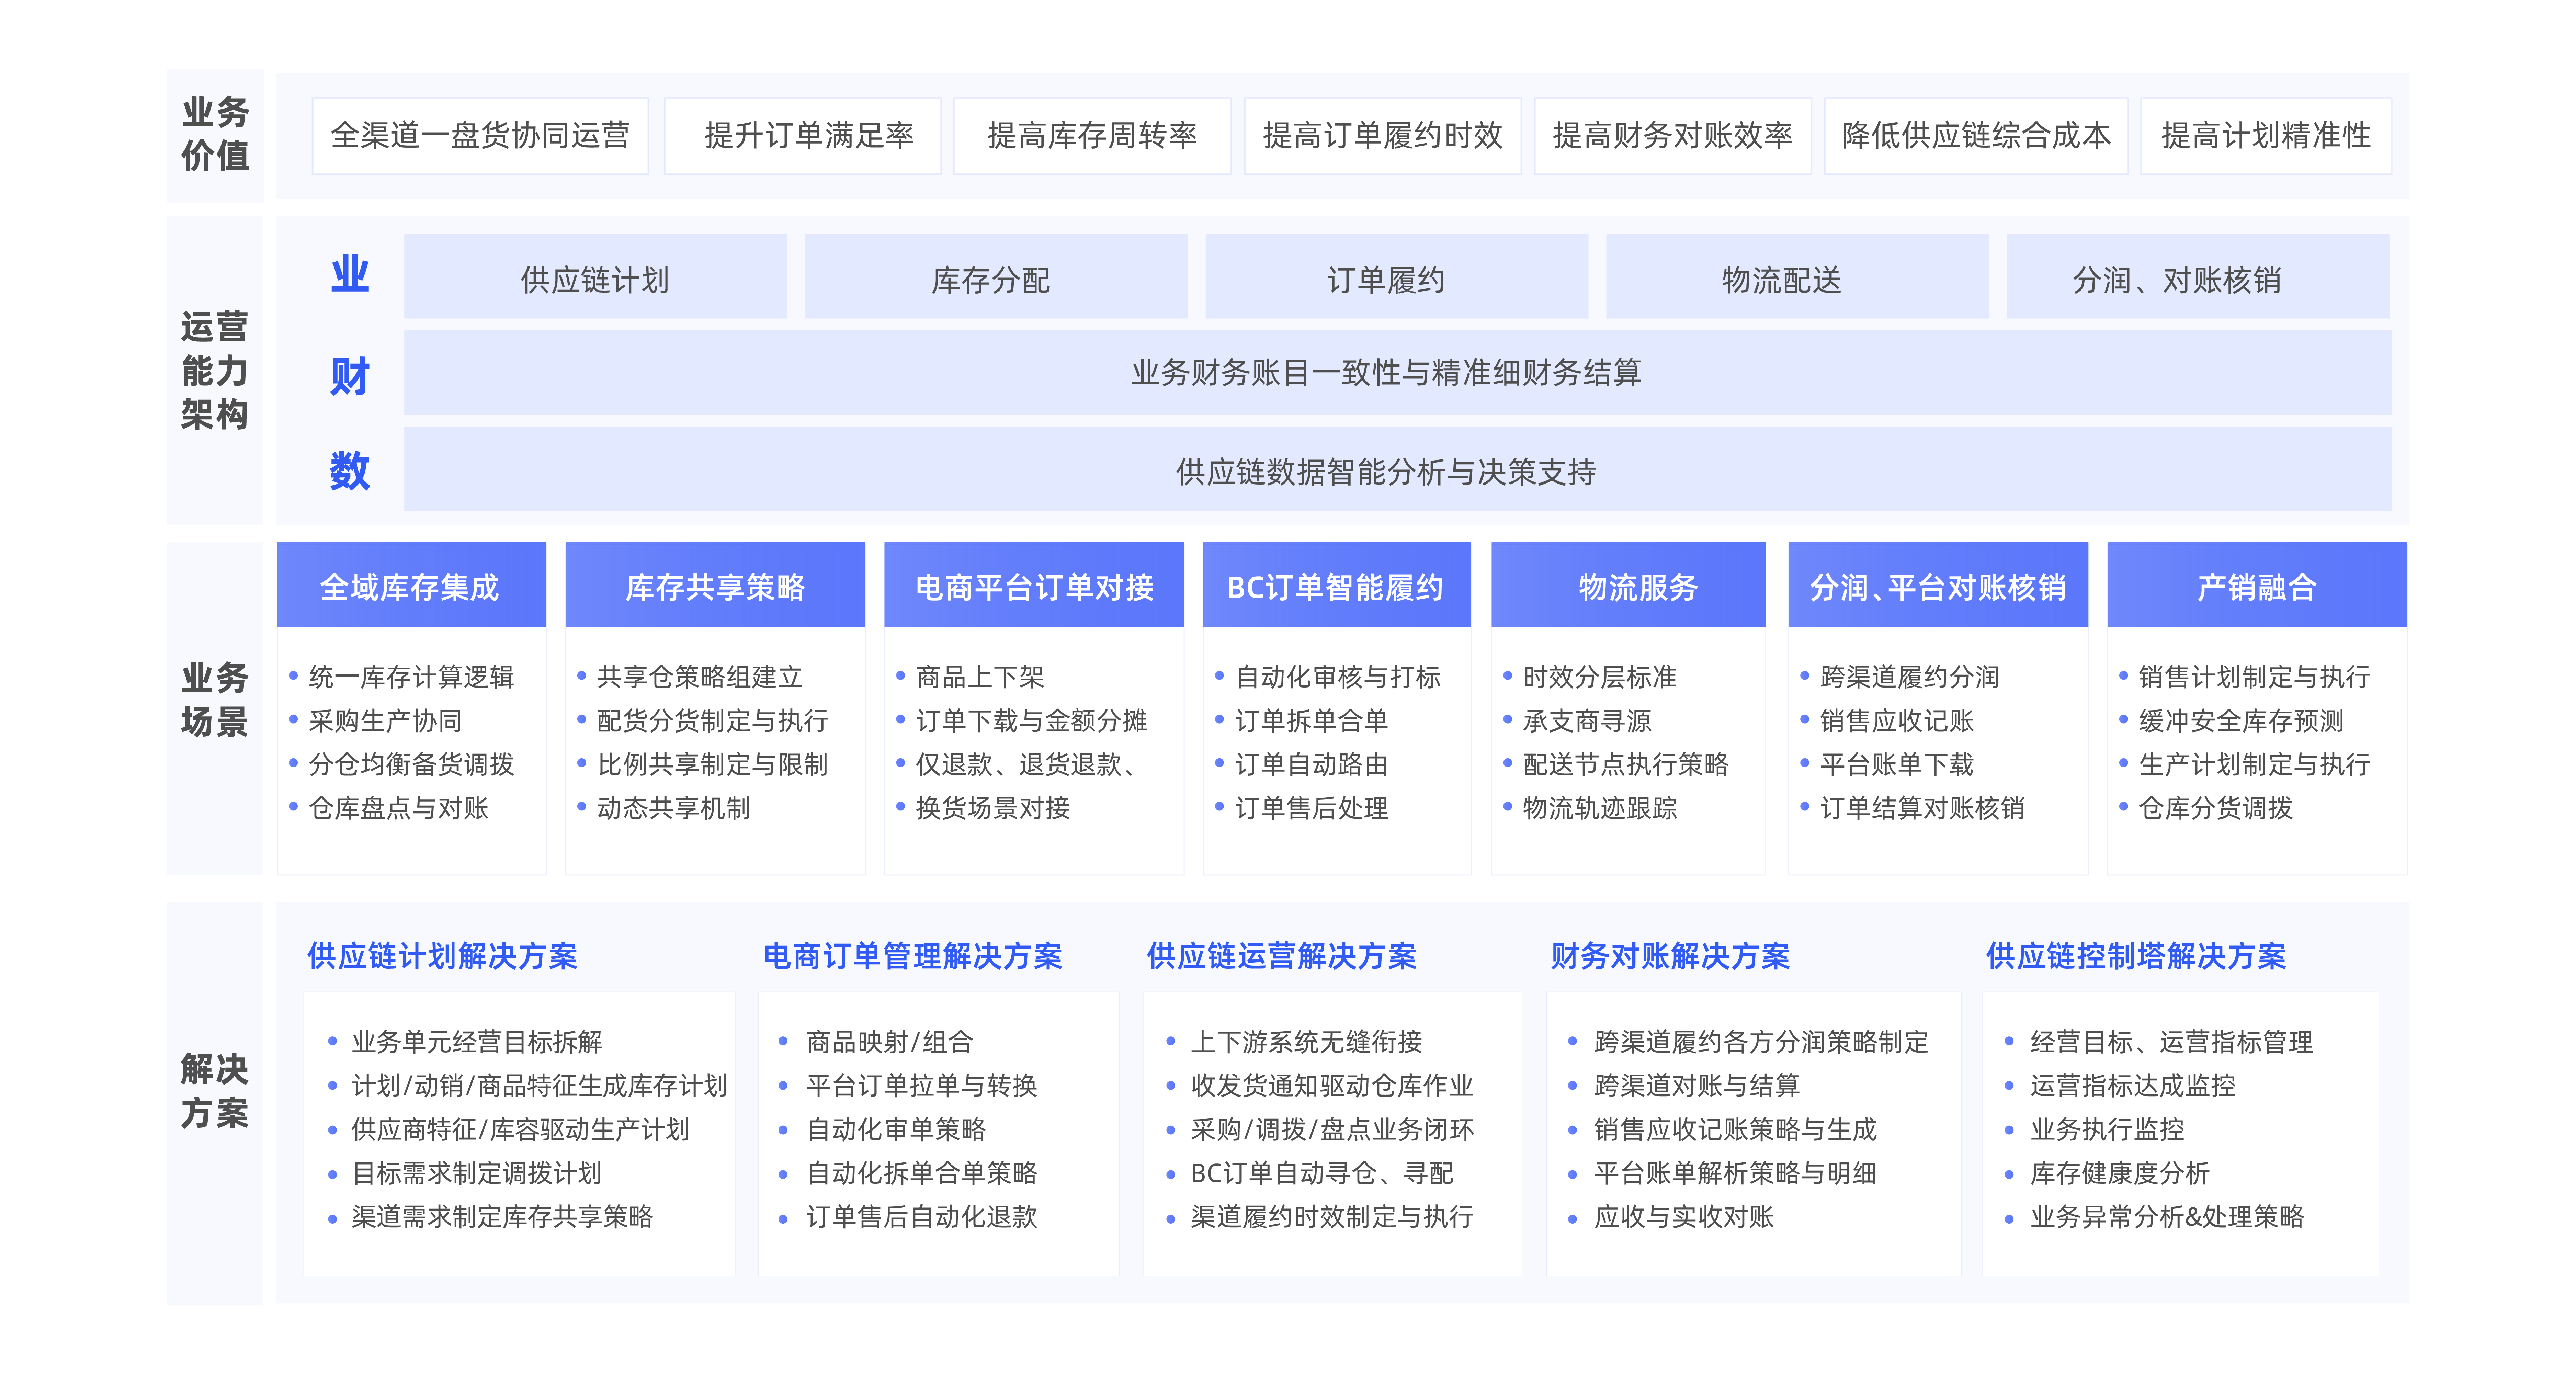Open the 全域库存集成 card header
This screenshot has height=1374, width=2576.
pos(412,585)
